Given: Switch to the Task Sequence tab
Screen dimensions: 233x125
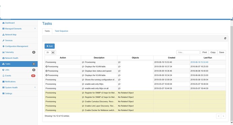Looking at the screenshot, I should (61, 31).
